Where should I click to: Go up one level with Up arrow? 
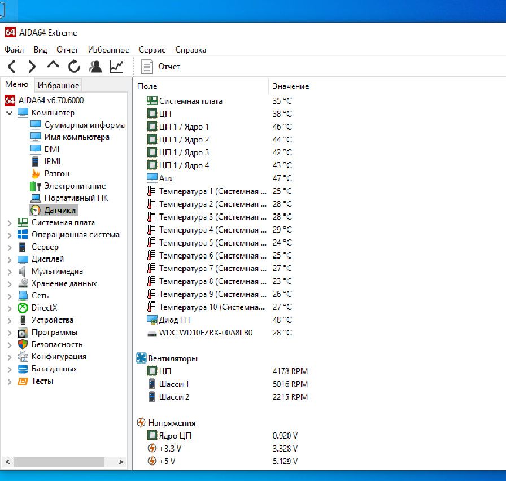[x=53, y=65]
